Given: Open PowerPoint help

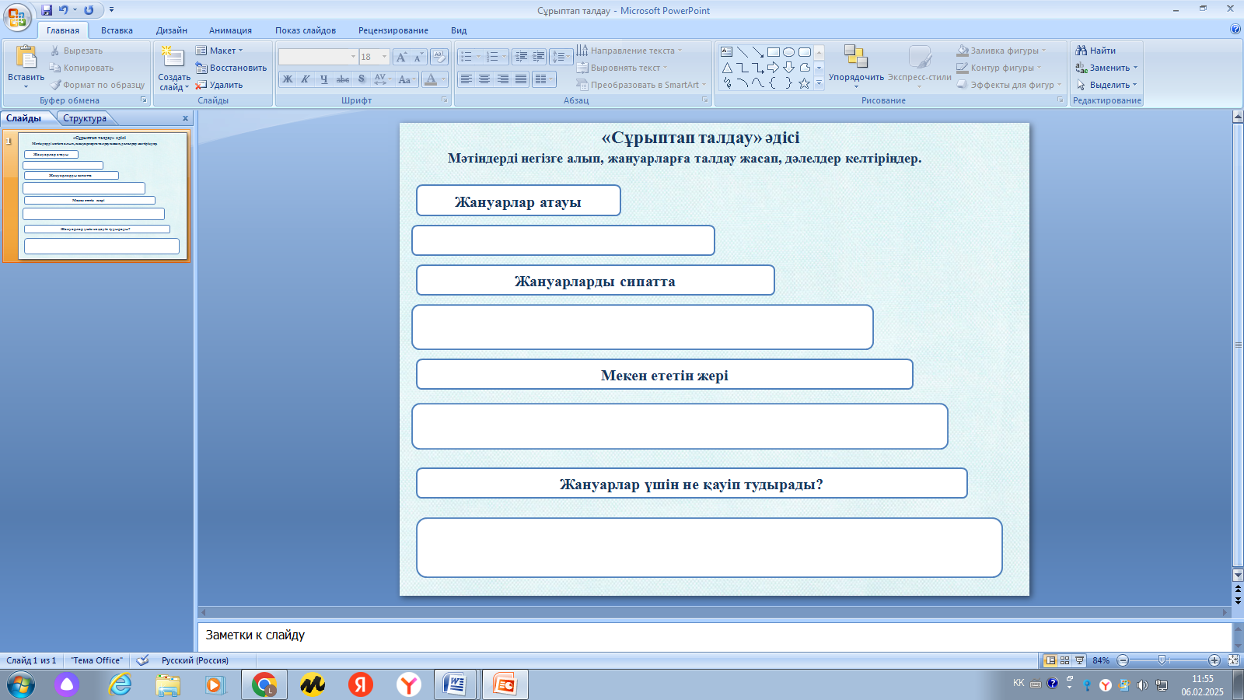Looking at the screenshot, I should pos(1235,30).
